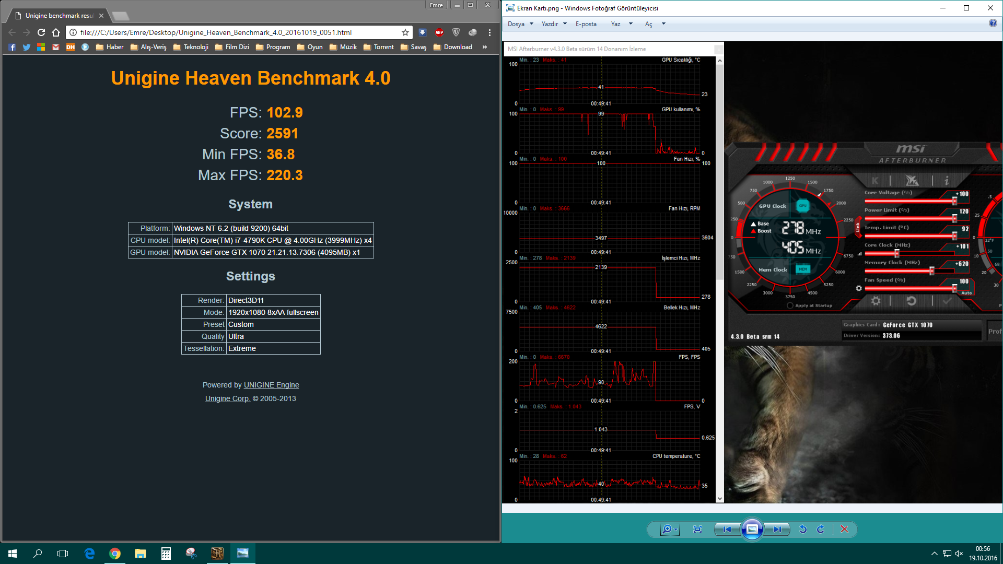Open the Aç dropdown menu
The image size is (1003, 564).
coord(655,24)
